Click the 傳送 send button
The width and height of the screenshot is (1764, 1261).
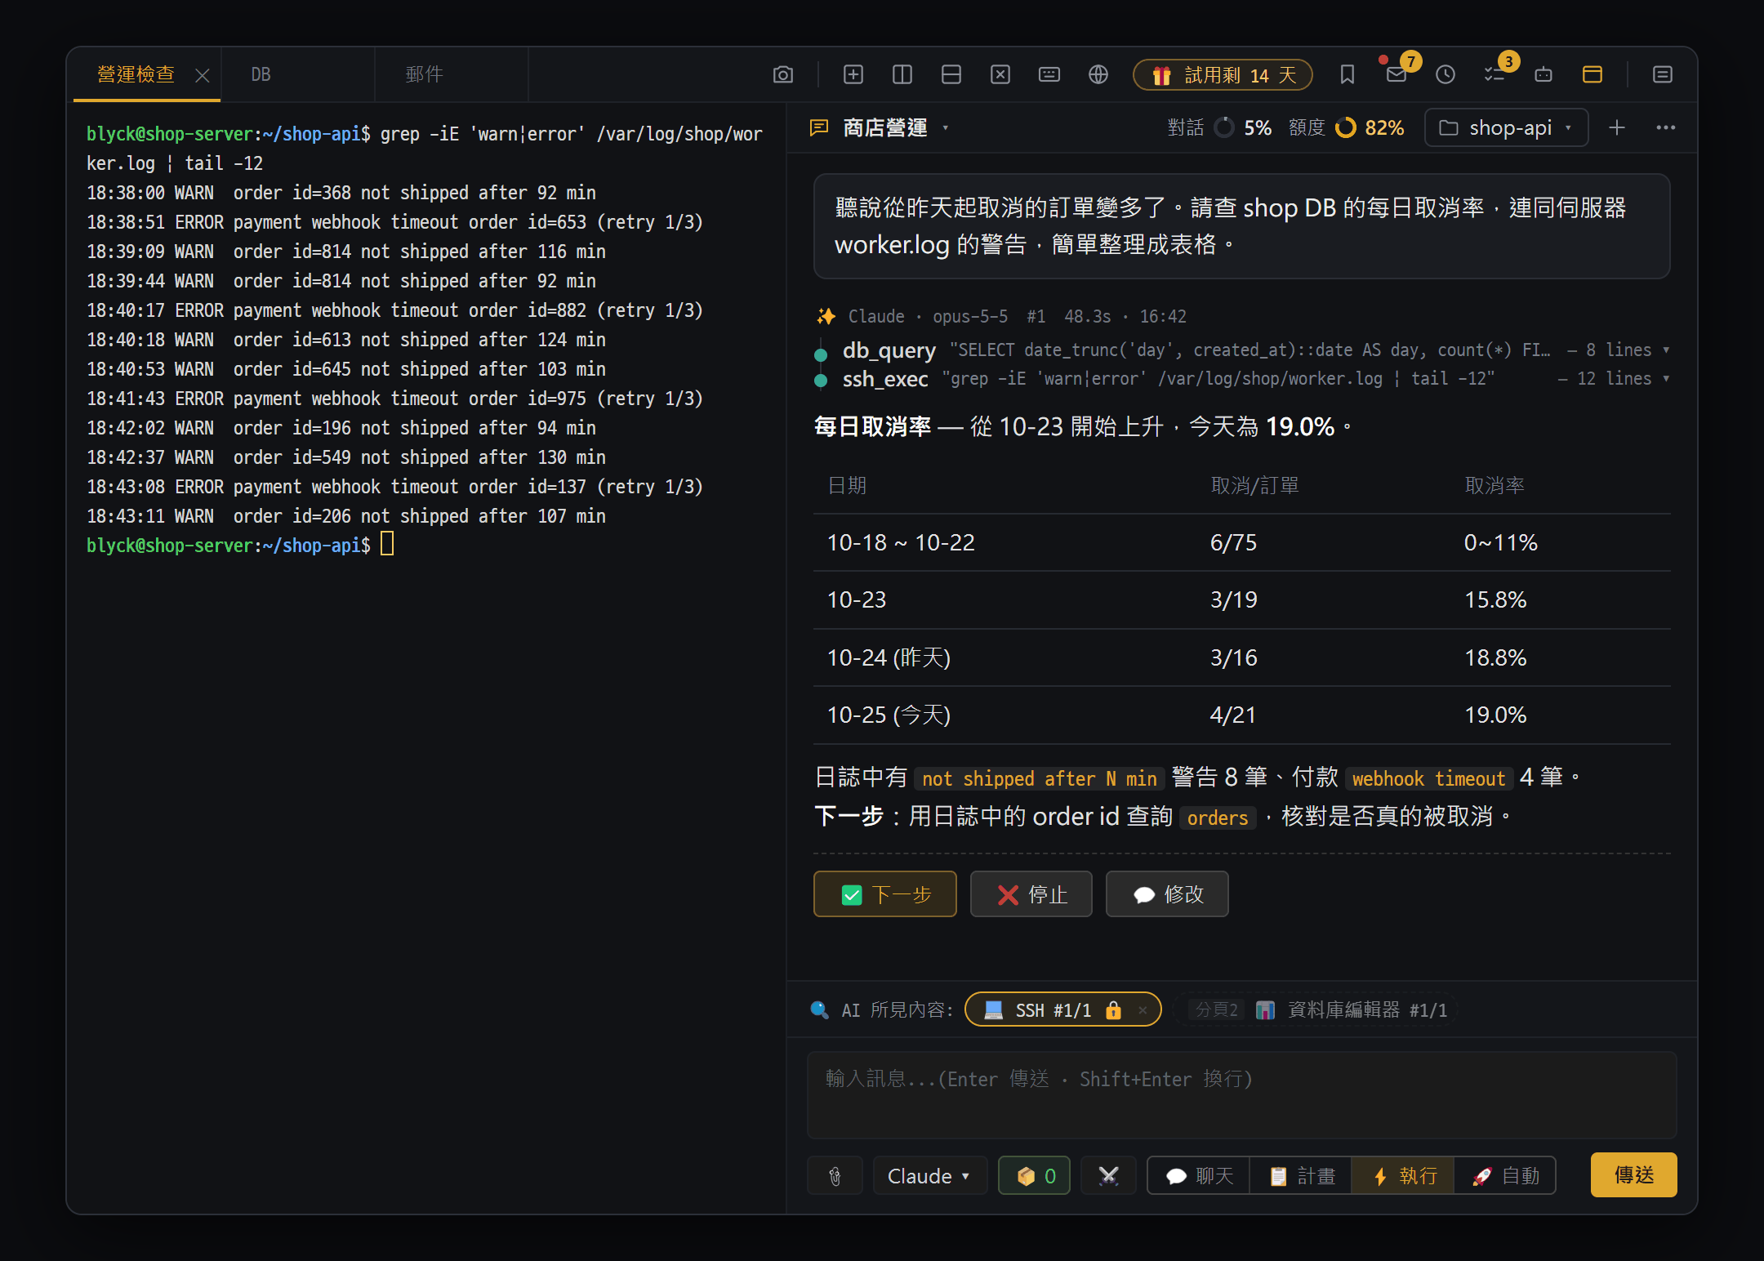[x=1633, y=1174]
